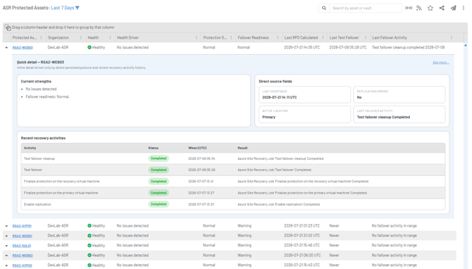Open the RSAZ-WEB01 asset link

(x=23, y=236)
